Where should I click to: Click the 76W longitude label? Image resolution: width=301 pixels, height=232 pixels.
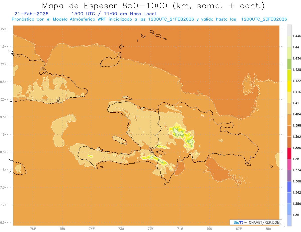[x=33, y=229]
